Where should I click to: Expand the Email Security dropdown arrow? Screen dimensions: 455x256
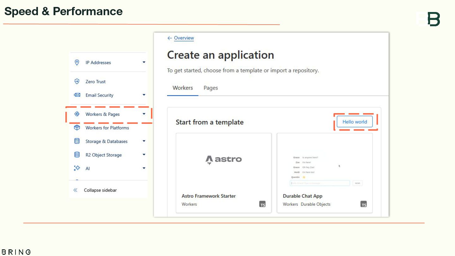point(144,95)
